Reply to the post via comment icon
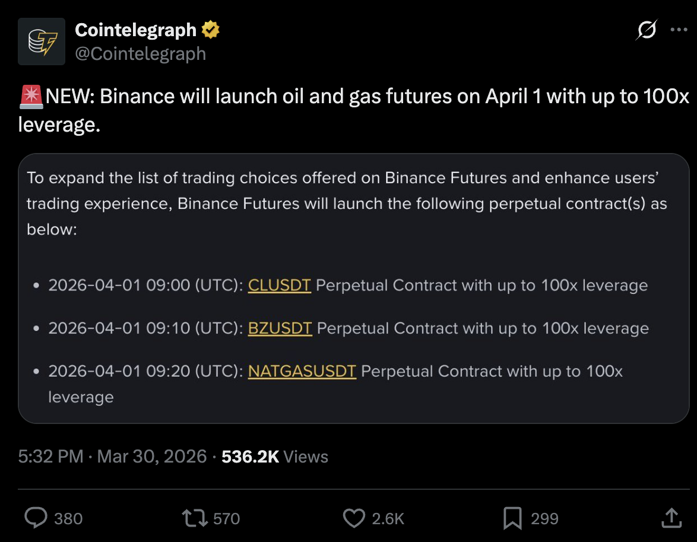Image resolution: width=697 pixels, height=542 pixels. (x=36, y=518)
